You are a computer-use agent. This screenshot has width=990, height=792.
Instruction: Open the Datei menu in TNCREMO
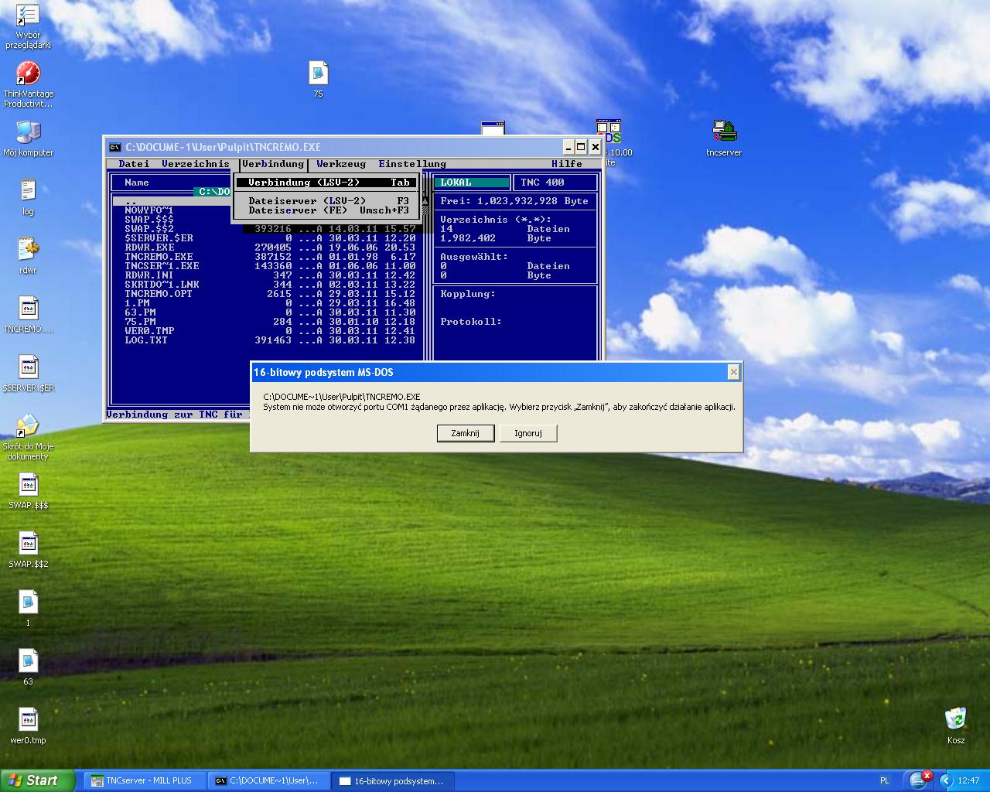[134, 164]
